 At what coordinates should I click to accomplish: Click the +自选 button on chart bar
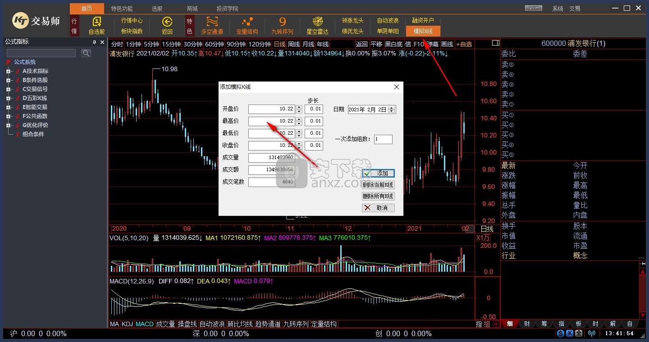464,44
